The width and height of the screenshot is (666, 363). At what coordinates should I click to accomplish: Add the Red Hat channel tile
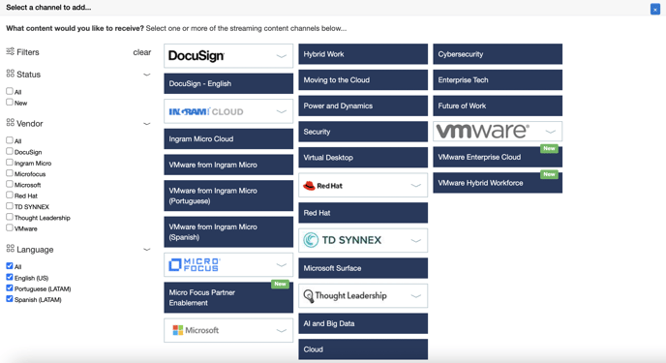pos(363,213)
